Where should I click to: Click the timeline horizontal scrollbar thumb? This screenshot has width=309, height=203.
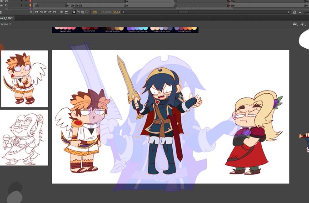[x=184, y=12]
